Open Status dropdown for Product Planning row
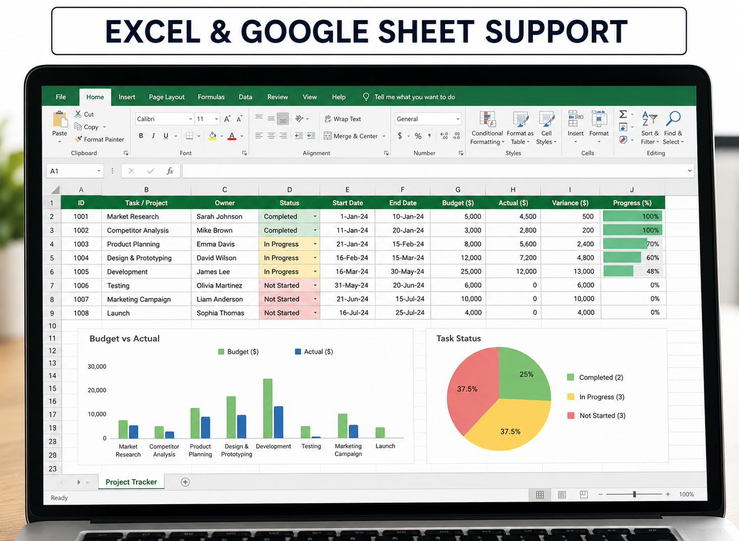The image size is (739, 541). tap(315, 244)
